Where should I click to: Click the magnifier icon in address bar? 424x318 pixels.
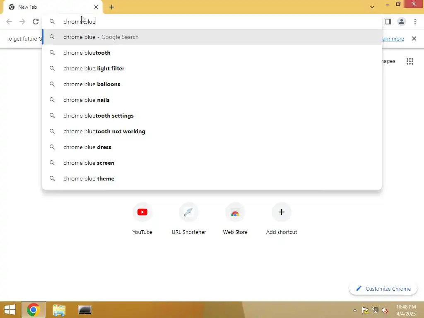click(52, 22)
